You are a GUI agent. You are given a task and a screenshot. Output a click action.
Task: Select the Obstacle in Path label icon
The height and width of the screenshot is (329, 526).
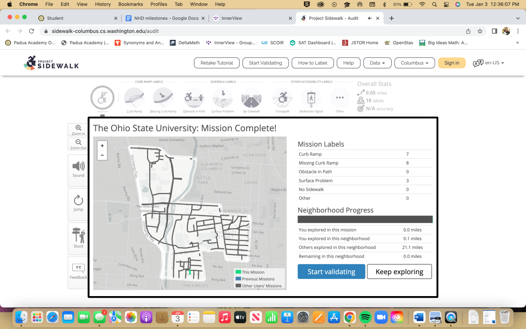point(194,98)
